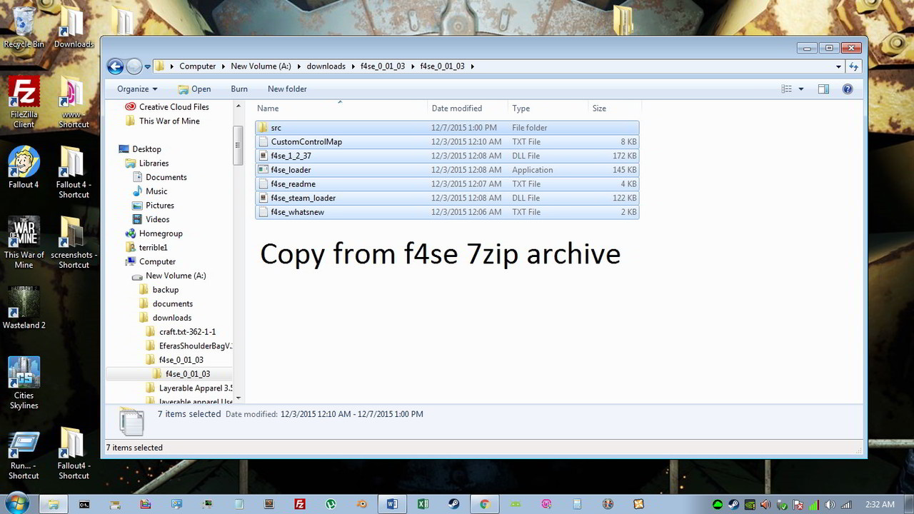Show the preview pane
This screenshot has height=514, width=914.
pyautogui.click(x=823, y=89)
